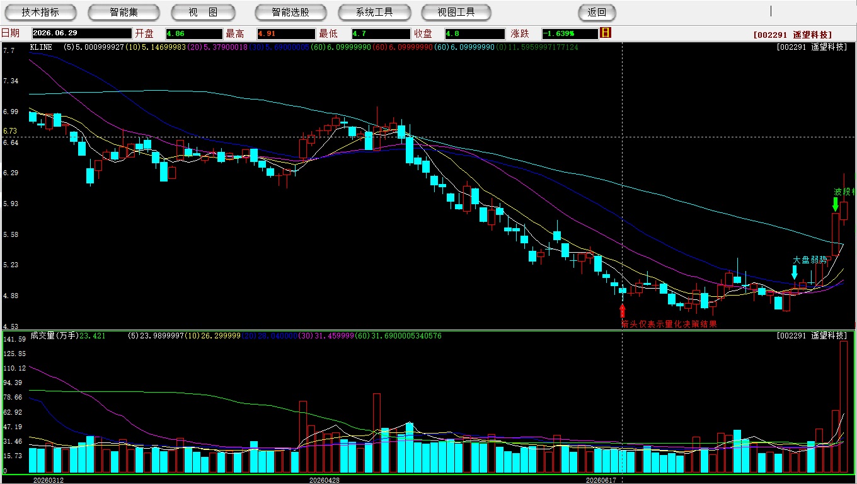Click the 涨跌 percentage field
This screenshot has width=857, height=484.
coord(570,33)
